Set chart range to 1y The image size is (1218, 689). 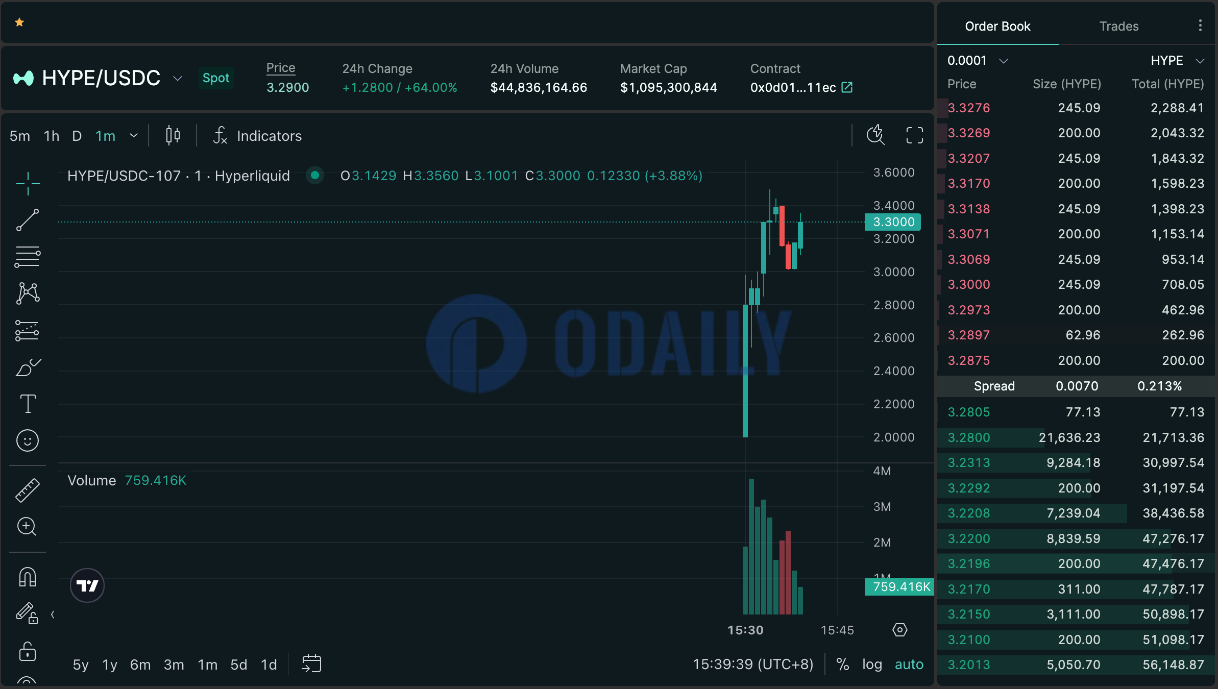[110, 665]
